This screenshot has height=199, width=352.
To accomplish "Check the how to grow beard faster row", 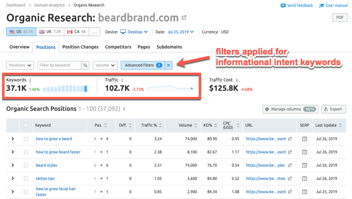I will click(x=26, y=152).
